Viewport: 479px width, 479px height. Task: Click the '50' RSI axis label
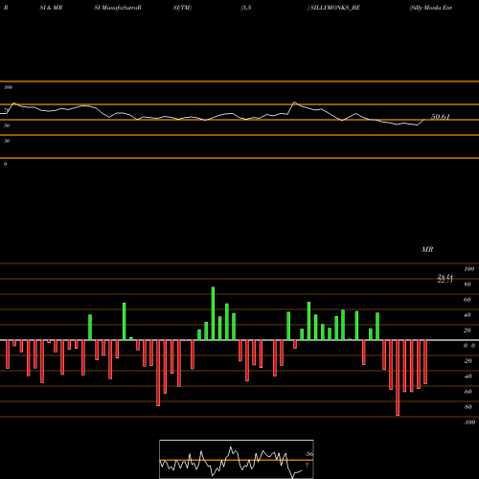click(x=7, y=125)
